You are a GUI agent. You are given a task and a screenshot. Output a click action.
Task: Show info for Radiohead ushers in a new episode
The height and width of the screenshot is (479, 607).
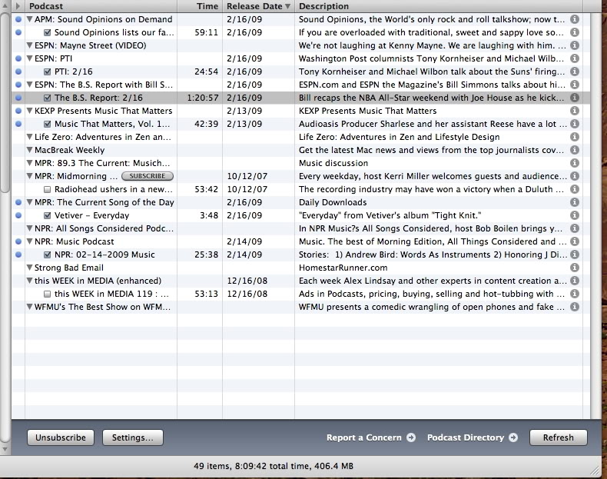pos(575,189)
